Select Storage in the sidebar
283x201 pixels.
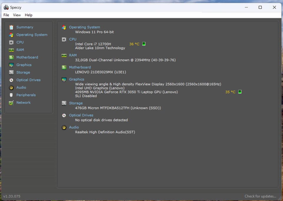click(23, 72)
